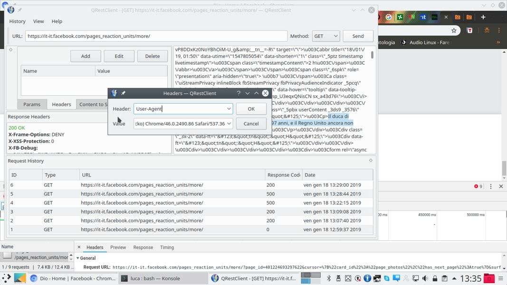507x285 pixels.
Task: Open the KDE application launcher
Action: (x=7, y=278)
